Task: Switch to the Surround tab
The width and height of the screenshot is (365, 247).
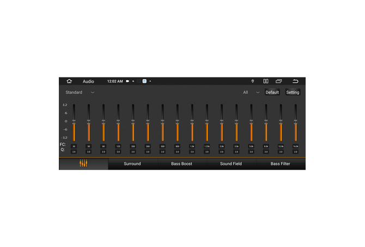Action: click(x=132, y=164)
